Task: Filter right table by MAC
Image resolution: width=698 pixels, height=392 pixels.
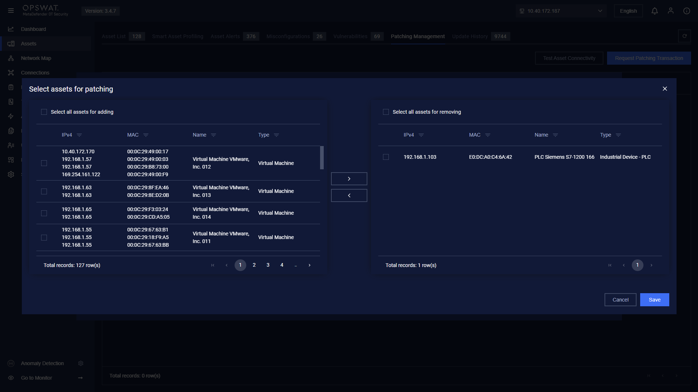Action: (x=488, y=135)
